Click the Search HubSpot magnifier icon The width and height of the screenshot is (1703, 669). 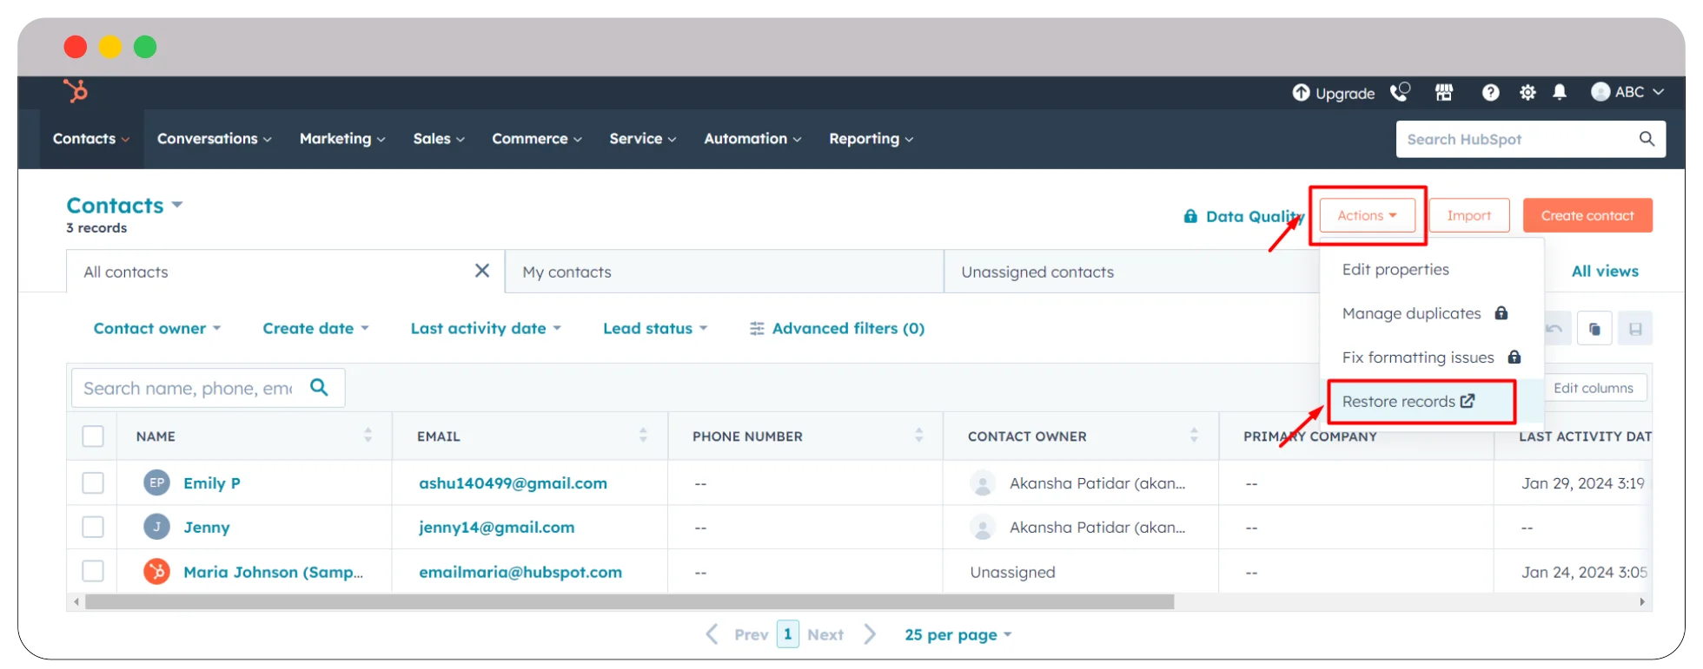[1647, 139]
